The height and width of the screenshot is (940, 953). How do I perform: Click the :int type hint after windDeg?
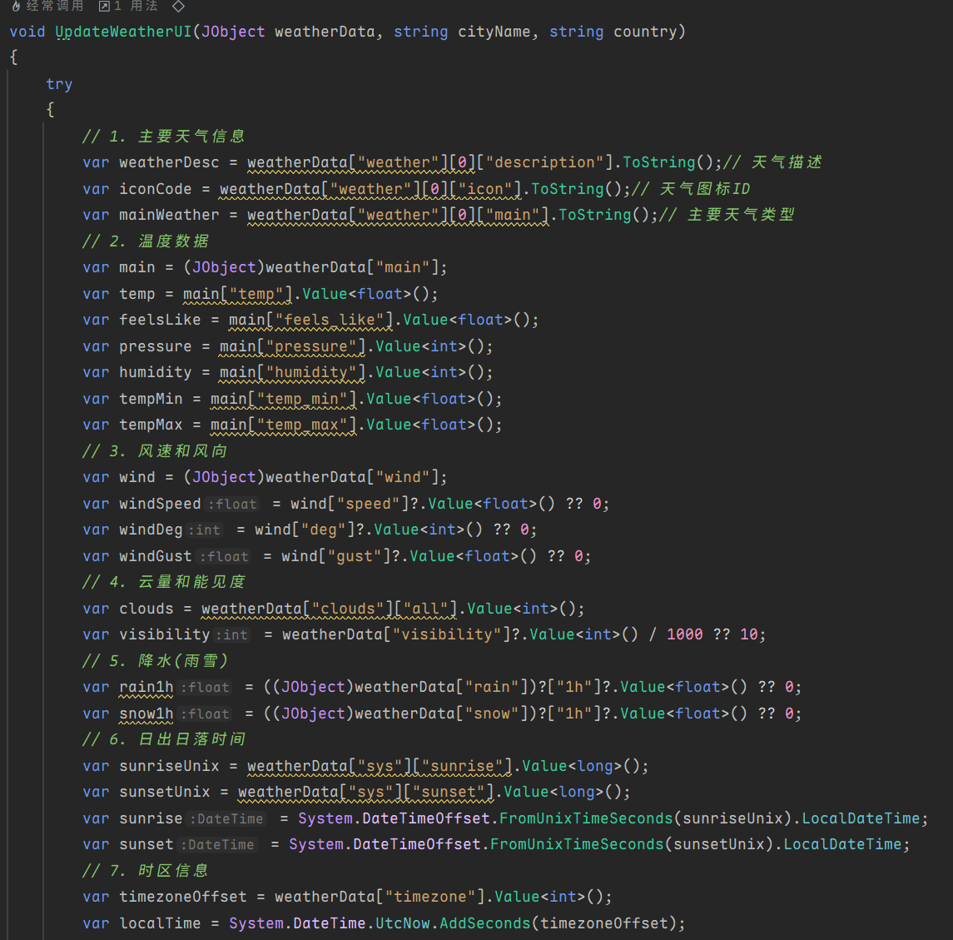205,530
